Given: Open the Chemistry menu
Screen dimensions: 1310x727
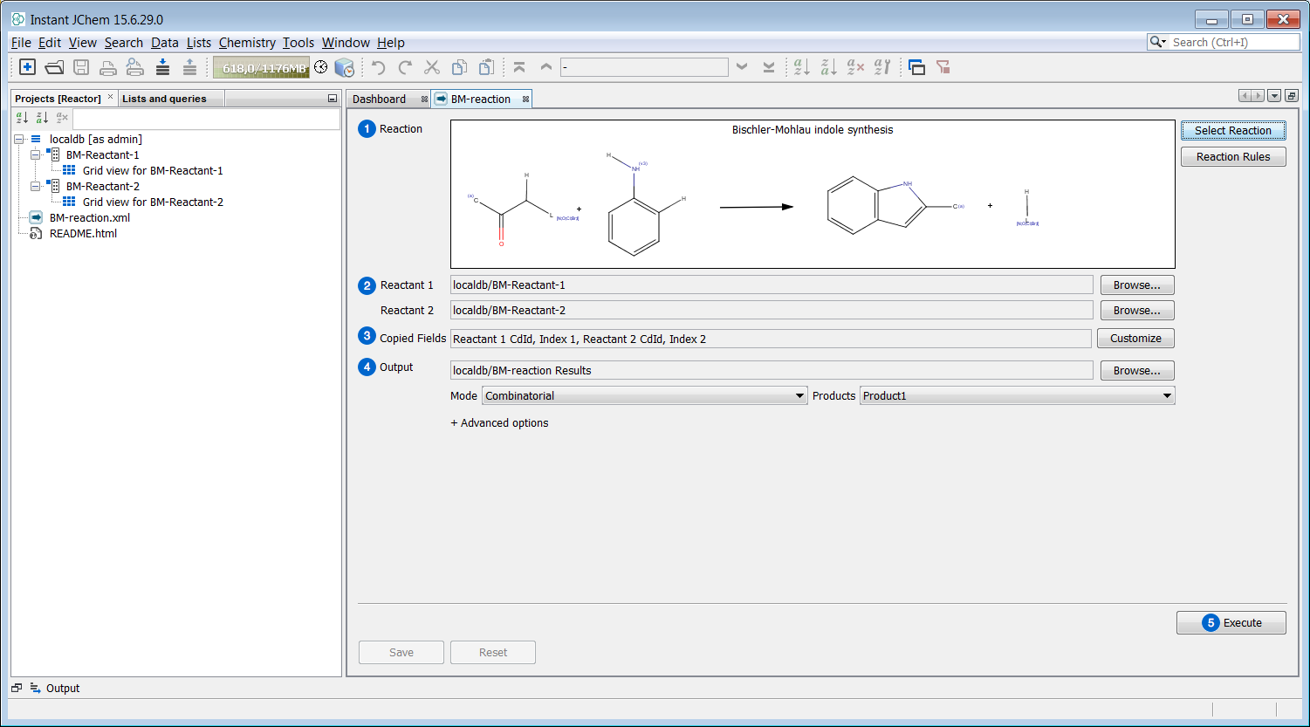Looking at the screenshot, I should (247, 43).
